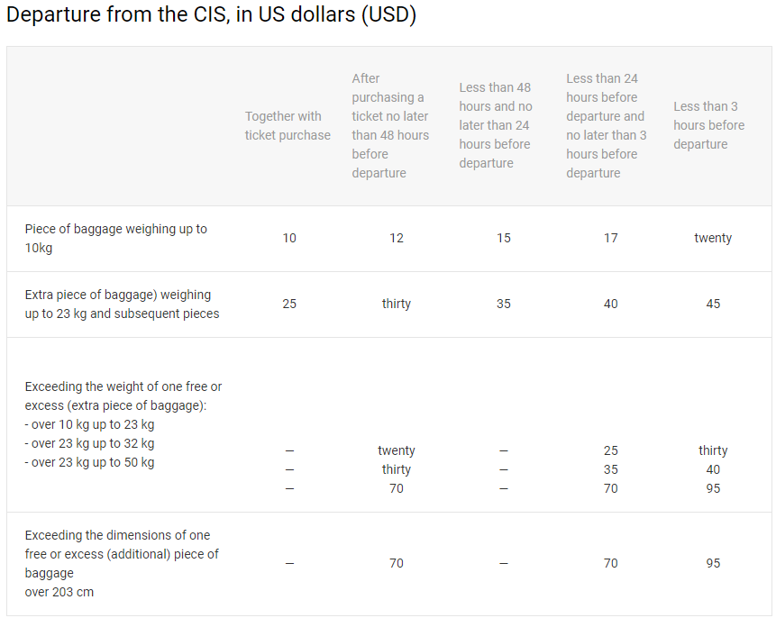Select the 'Extra piece of baggage' row label

[x=122, y=304]
